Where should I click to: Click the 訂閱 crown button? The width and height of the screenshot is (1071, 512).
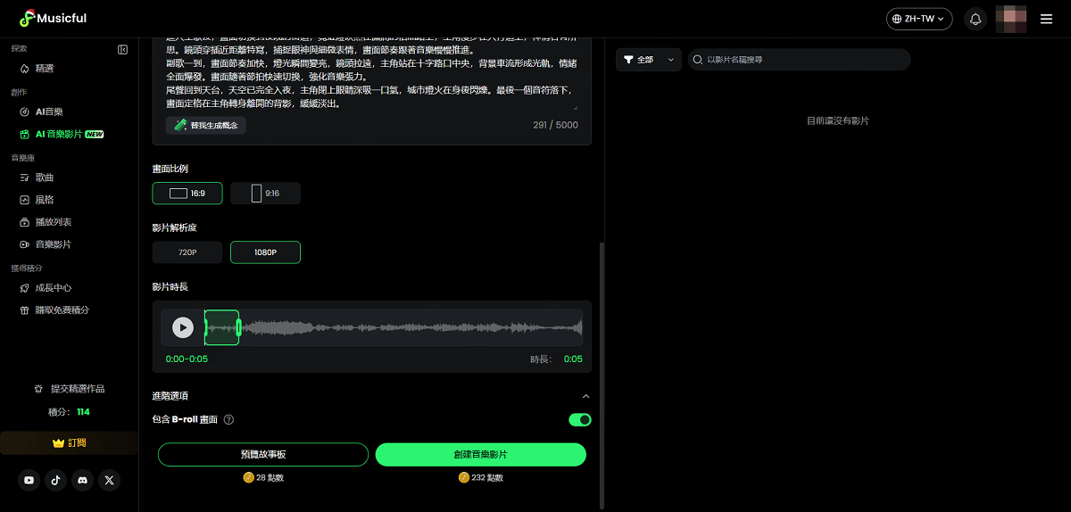[x=70, y=442]
